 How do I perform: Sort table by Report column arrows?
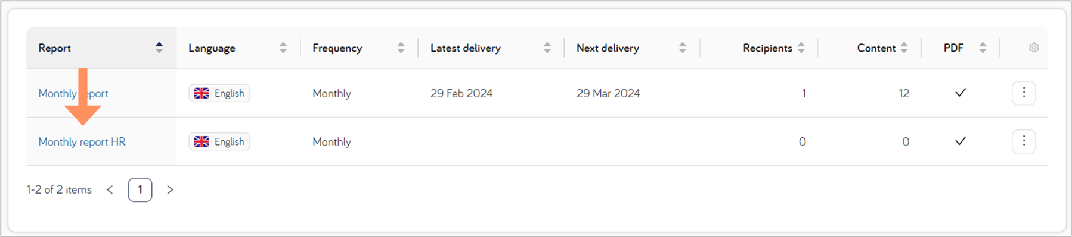(x=159, y=48)
